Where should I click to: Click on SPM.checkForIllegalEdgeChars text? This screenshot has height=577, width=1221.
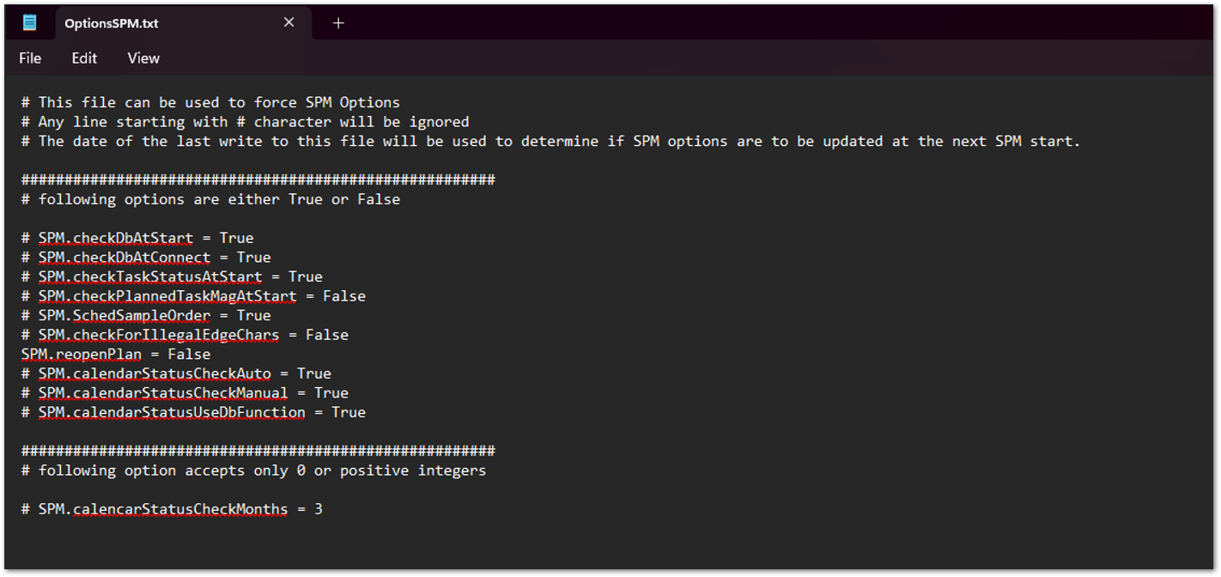[x=158, y=335]
